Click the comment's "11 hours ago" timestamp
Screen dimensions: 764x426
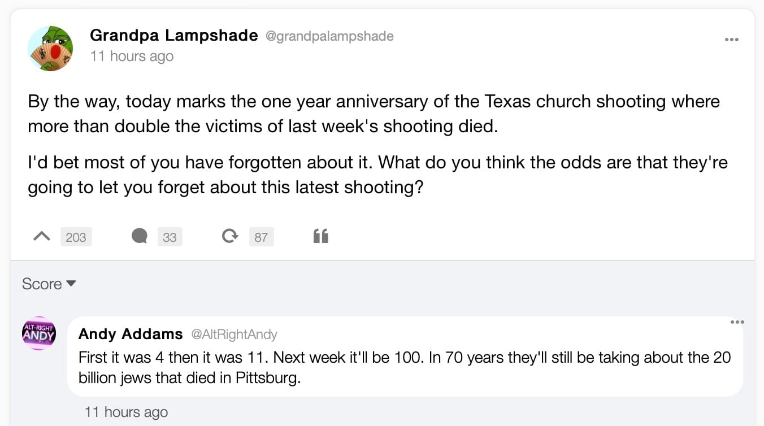coord(126,412)
